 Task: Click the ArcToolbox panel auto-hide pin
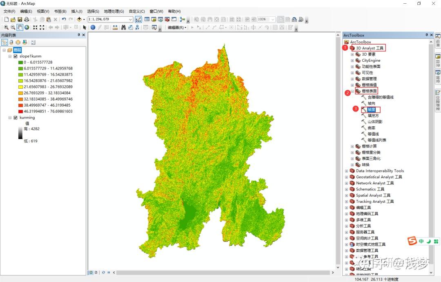coord(426,35)
